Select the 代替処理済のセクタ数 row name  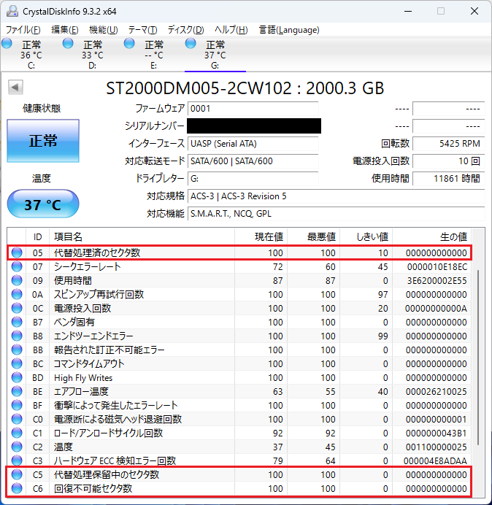[97, 252]
